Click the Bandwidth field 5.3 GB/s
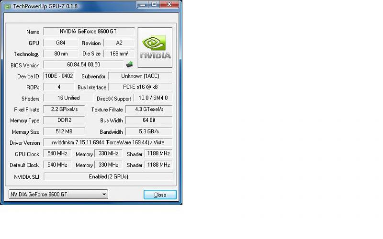Image resolution: width=383 pixels, height=239 pixels. [x=149, y=131]
